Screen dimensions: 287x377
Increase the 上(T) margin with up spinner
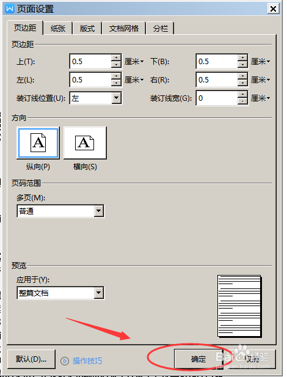click(117, 58)
